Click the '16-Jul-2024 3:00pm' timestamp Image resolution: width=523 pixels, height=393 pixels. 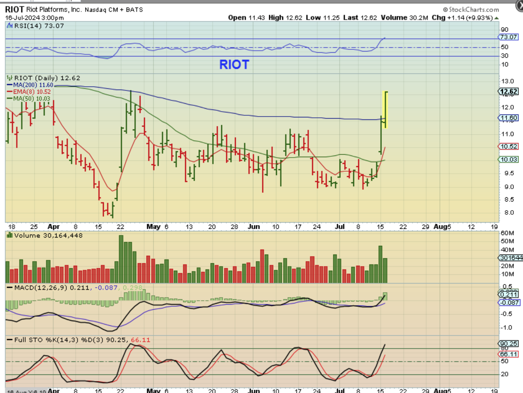click(x=34, y=18)
